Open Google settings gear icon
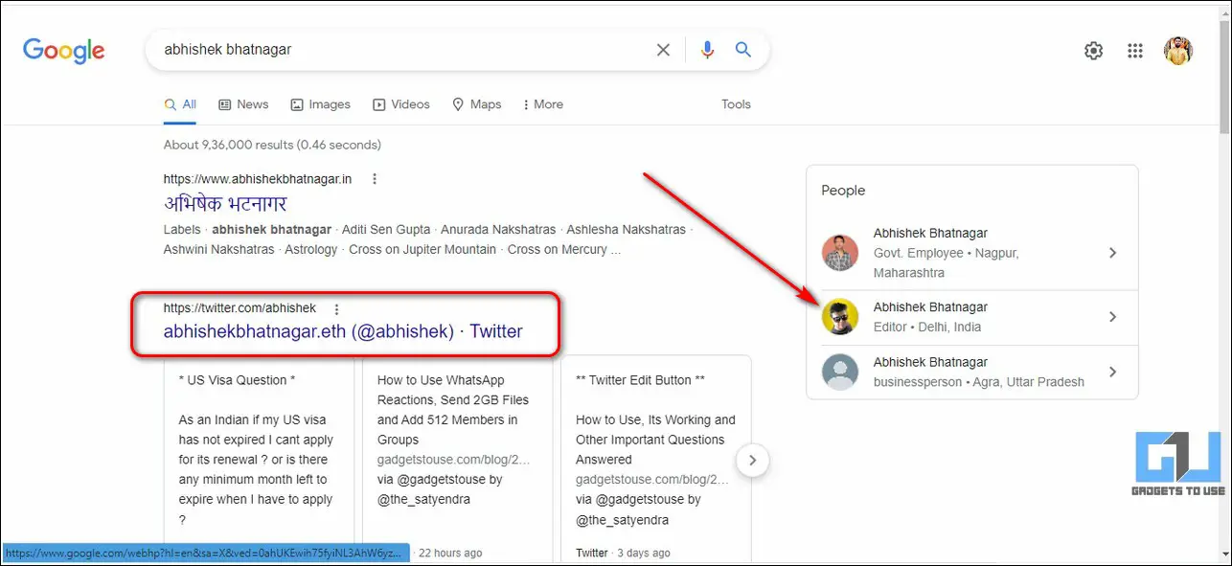Viewport: 1232px width, 566px height. [x=1093, y=51]
